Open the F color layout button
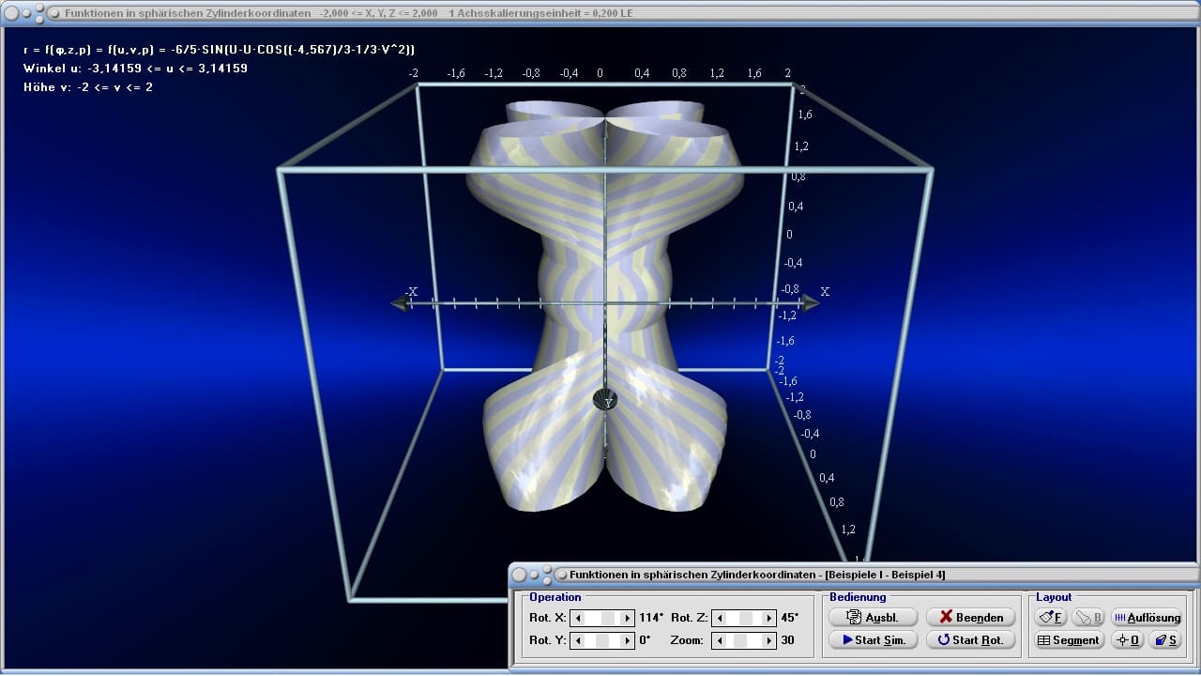This screenshot has width=1201, height=676. (x=1050, y=618)
